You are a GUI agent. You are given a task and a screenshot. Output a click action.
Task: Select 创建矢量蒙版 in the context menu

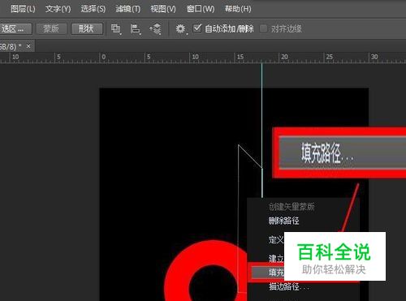[292, 207]
